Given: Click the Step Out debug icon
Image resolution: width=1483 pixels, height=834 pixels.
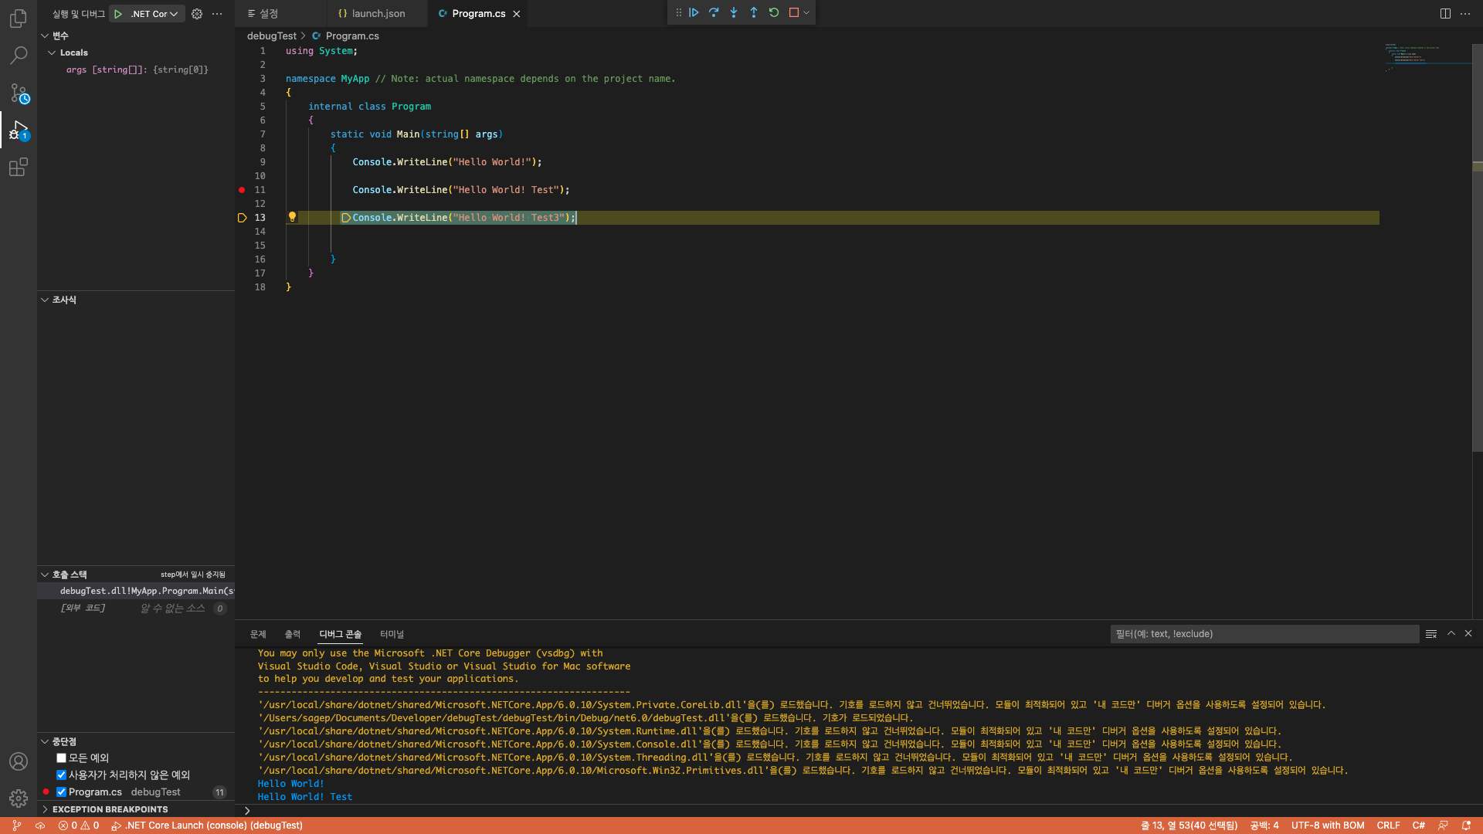Looking at the screenshot, I should 754,12.
